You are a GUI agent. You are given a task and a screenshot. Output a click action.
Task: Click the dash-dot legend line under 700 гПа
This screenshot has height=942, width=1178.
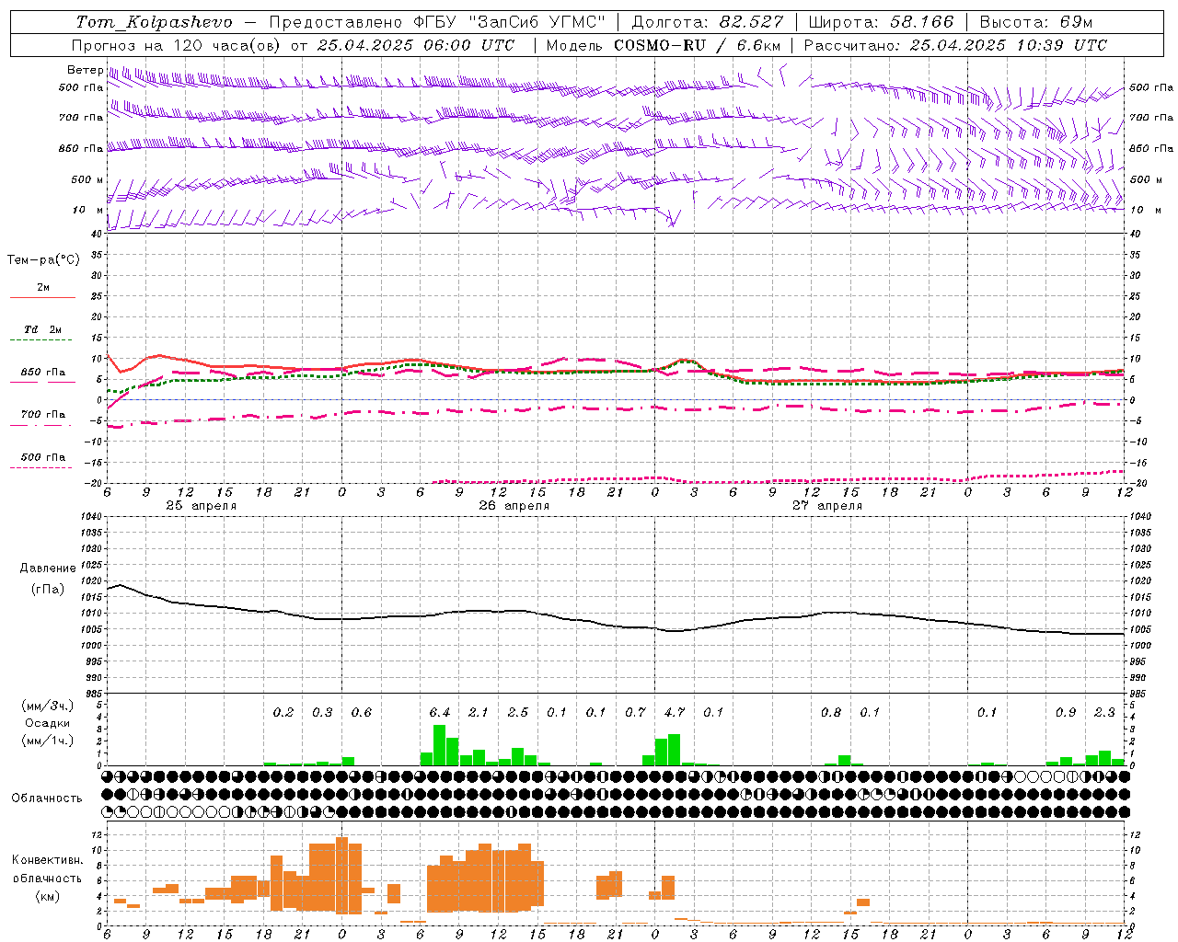42,425
